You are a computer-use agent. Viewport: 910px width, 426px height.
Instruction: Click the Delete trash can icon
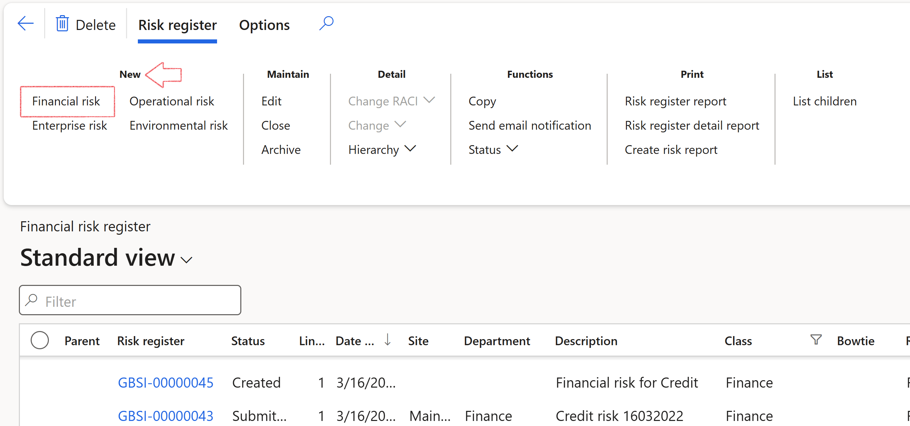coord(62,24)
